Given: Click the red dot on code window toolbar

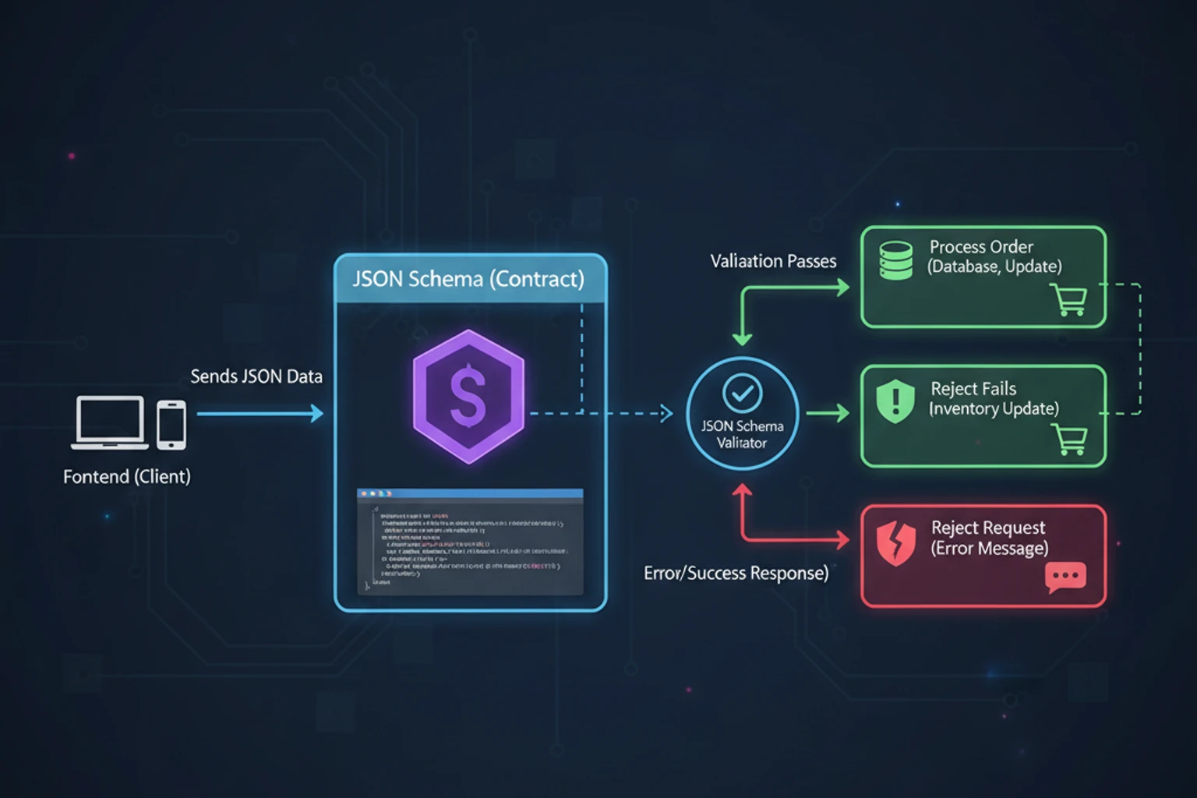Looking at the screenshot, I should [363, 493].
